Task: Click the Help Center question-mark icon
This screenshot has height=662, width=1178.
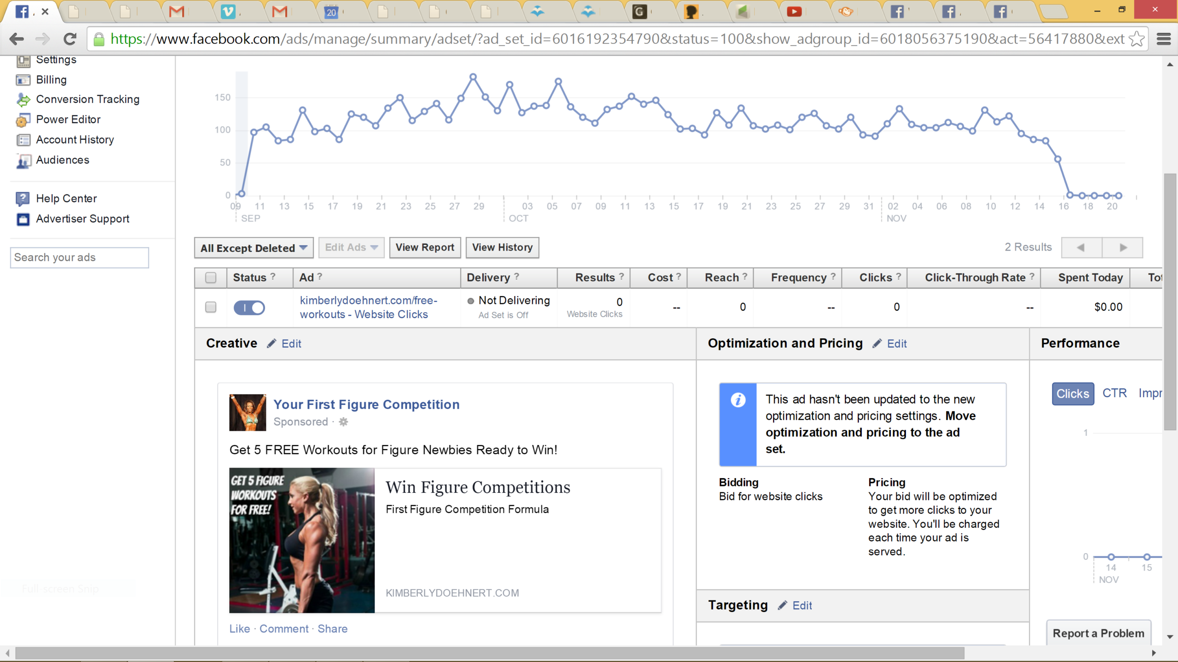Action: (23, 199)
